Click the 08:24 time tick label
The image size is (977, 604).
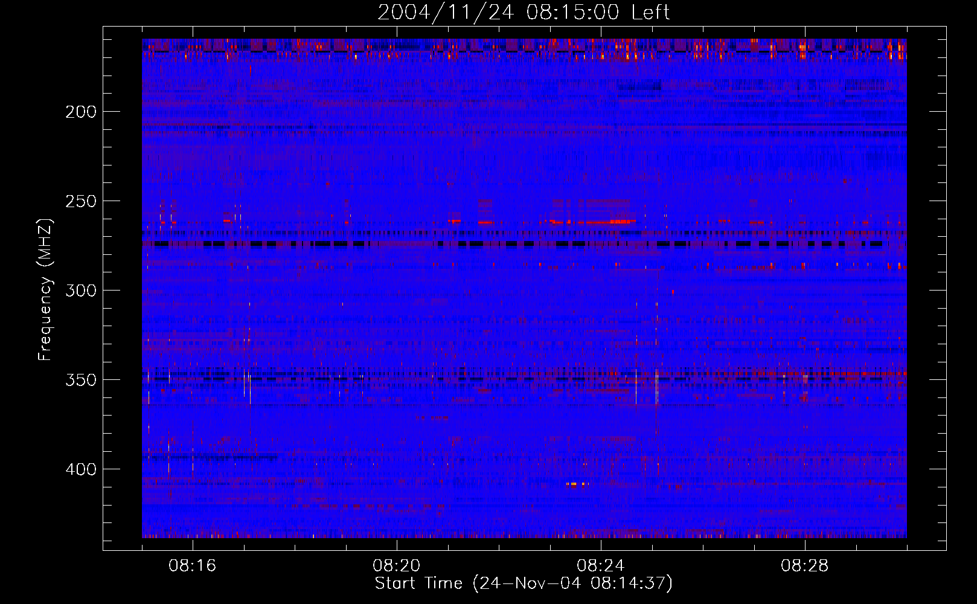[601, 566]
